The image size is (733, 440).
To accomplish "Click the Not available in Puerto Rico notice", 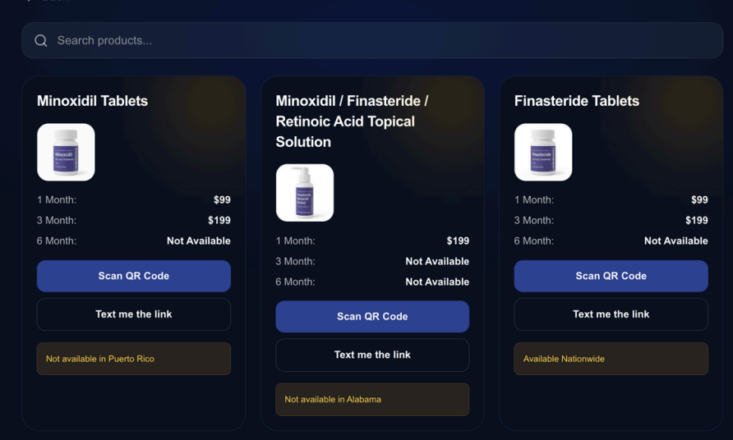I will tap(133, 359).
